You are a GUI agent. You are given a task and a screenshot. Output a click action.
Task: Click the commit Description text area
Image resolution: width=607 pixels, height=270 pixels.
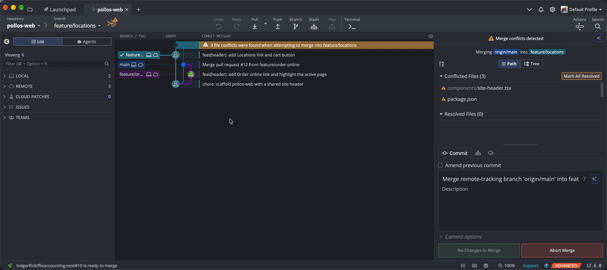[x=520, y=208]
